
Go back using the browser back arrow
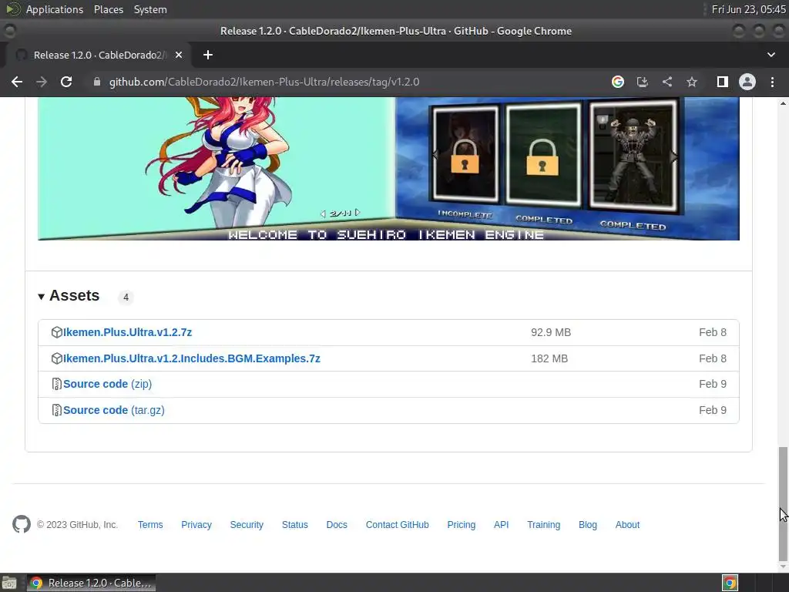click(17, 82)
